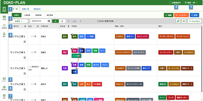Select the サンダー(ダイヤ) equipment chip
Image resolution: width=203 pixels, height=101 pixels.
pyautogui.click(x=166, y=36)
